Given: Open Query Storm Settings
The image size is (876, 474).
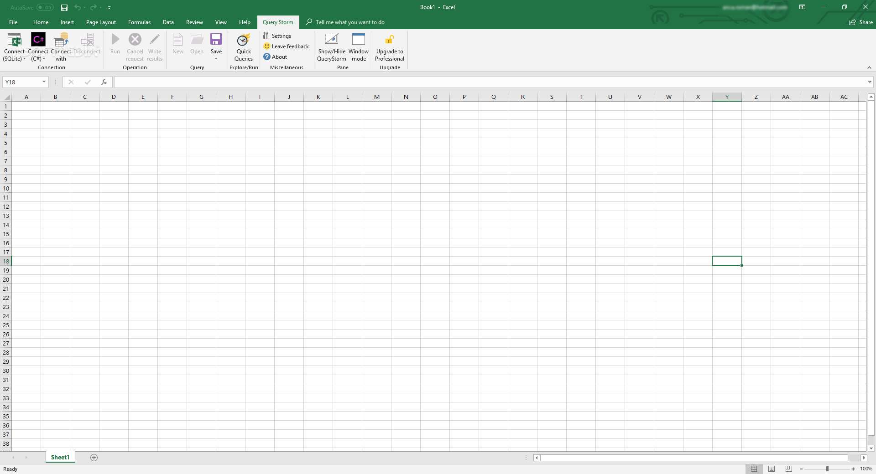Looking at the screenshot, I should point(277,36).
